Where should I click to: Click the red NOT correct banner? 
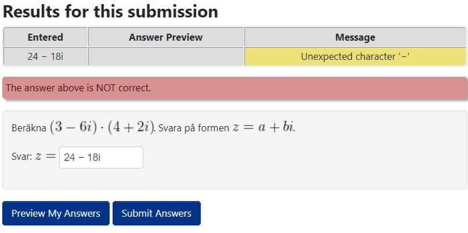point(235,88)
